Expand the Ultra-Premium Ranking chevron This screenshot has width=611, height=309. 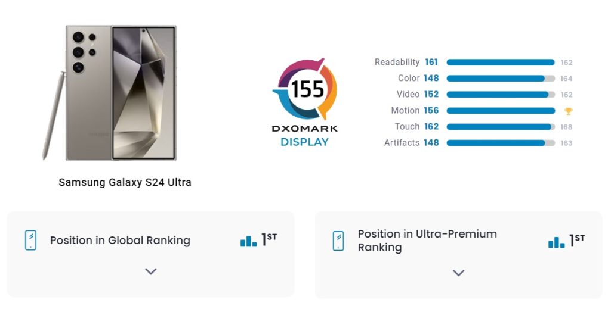pyautogui.click(x=459, y=273)
